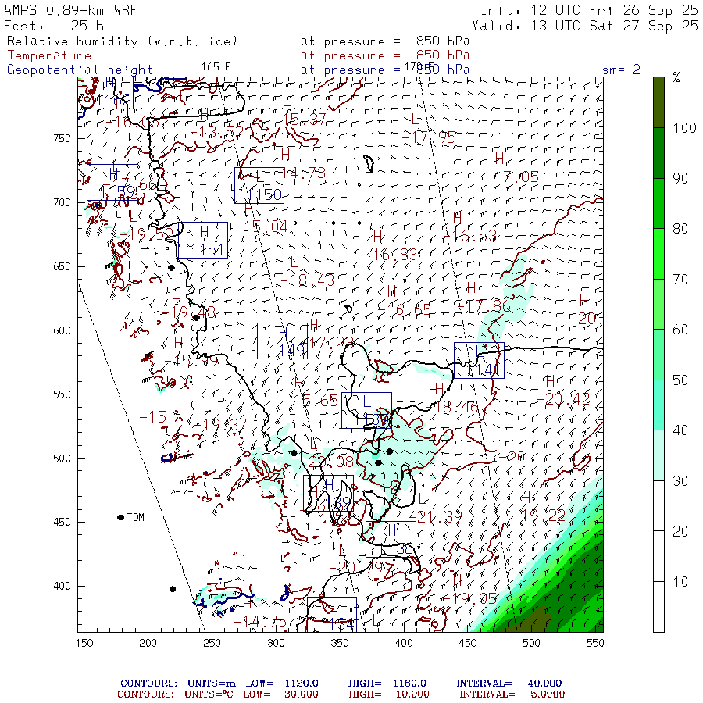Click the 'sm= 2' smoothing label
This screenshot has height=703, width=703.
[x=621, y=70]
